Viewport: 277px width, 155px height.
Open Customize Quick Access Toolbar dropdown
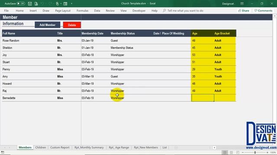tap(71, 3)
